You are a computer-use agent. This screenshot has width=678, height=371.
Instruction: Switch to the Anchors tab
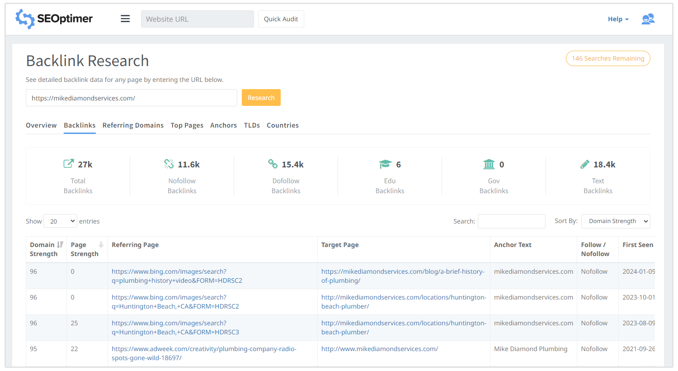[223, 125]
